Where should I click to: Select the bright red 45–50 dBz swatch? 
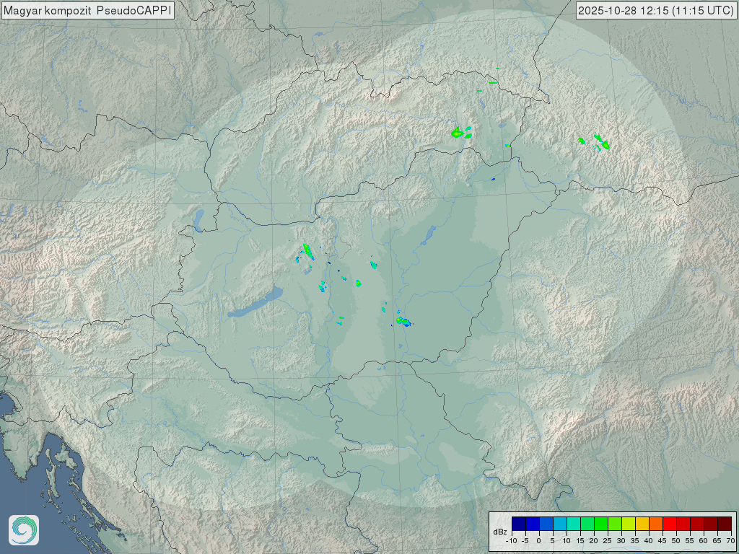[x=669, y=524]
